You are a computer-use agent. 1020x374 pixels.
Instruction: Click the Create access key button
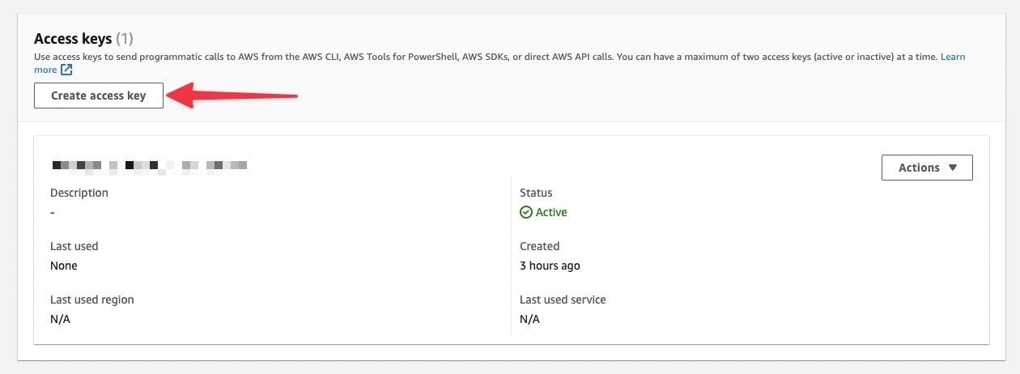pyautogui.click(x=99, y=96)
